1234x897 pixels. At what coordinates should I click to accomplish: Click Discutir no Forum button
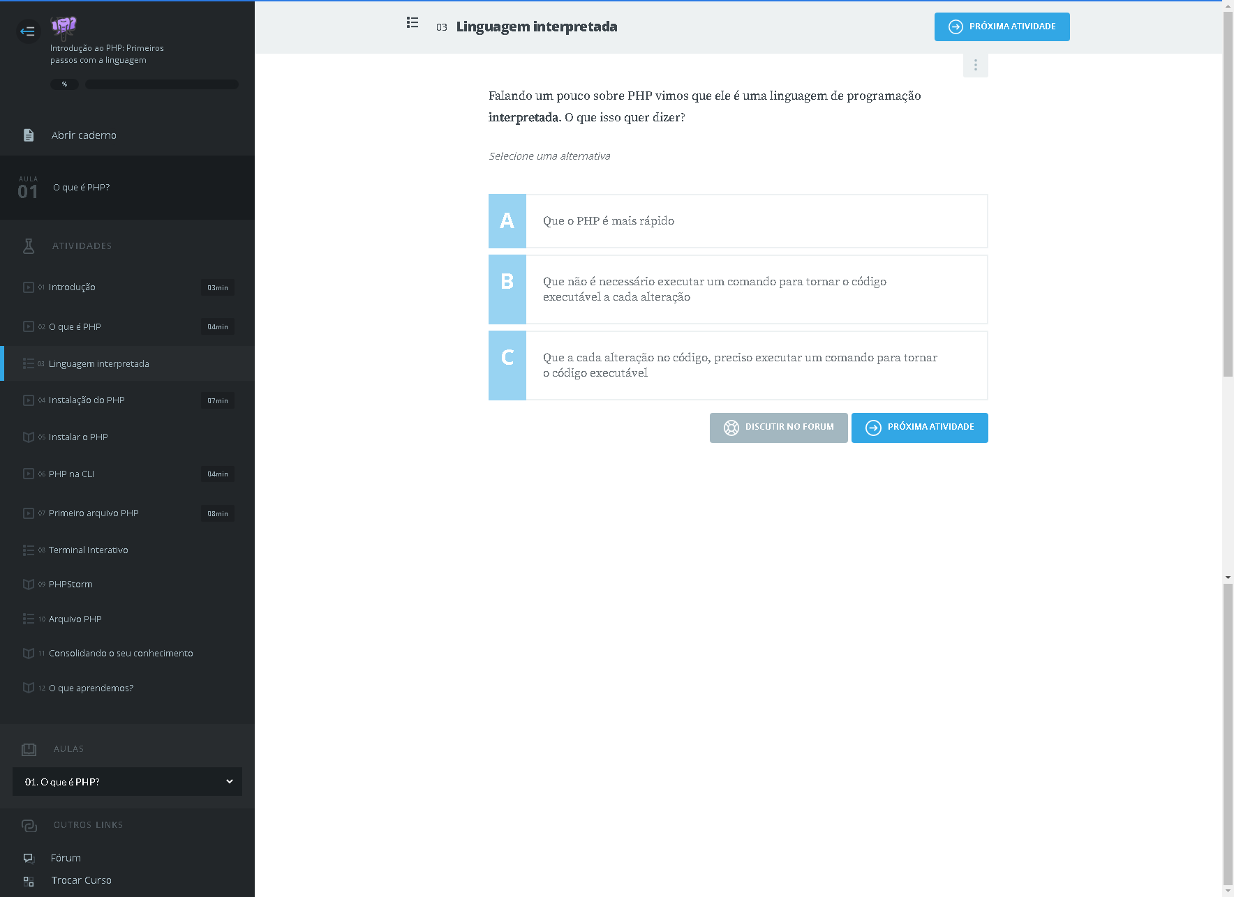(778, 428)
